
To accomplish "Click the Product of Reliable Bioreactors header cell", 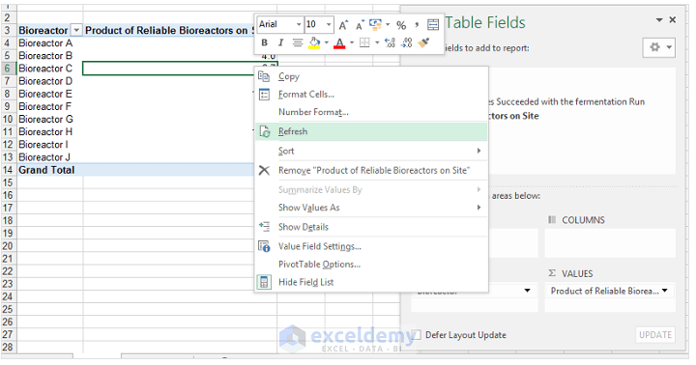I will [x=168, y=30].
